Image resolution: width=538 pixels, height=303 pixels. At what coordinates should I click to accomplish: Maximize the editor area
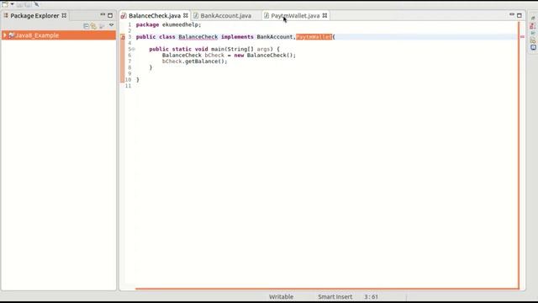(x=520, y=15)
